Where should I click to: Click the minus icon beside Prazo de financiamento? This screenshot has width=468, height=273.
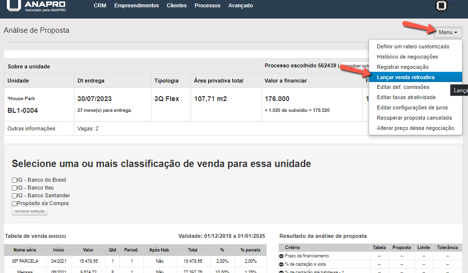[281, 256]
